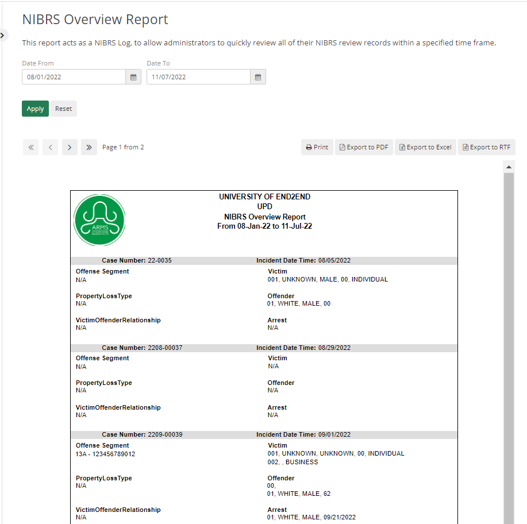Apply the selected date filter
The image size is (527, 524).
pyautogui.click(x=35, y=108)
